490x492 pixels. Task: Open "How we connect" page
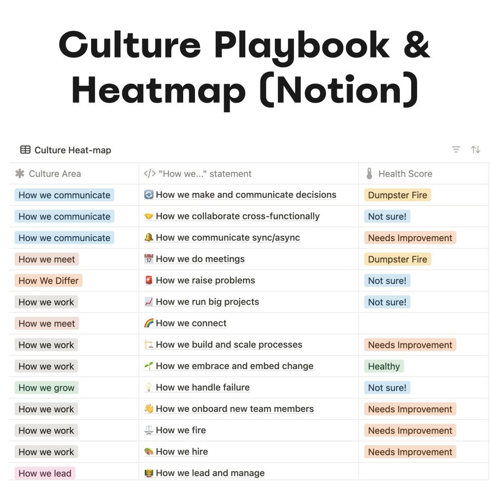(x=191, y=323)
